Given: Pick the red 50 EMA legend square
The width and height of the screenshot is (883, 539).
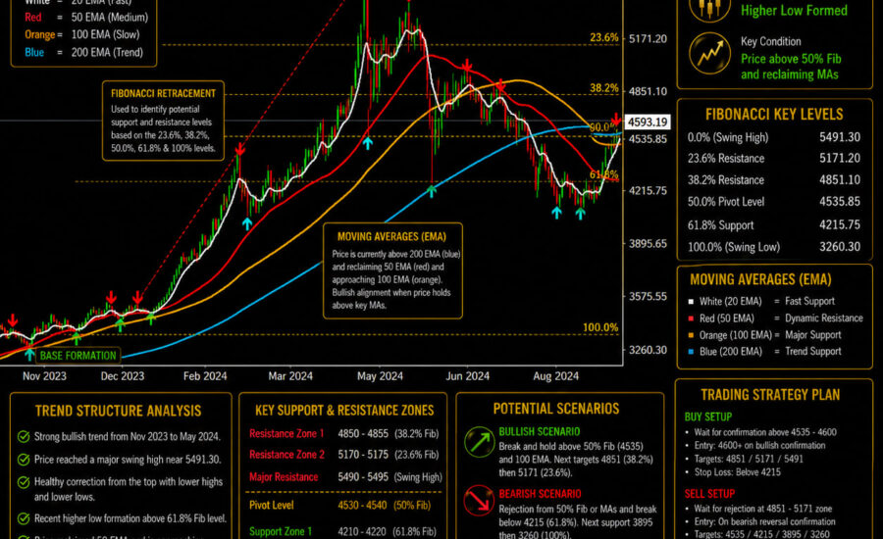Looking at the screenshot, I should (691, 318).
